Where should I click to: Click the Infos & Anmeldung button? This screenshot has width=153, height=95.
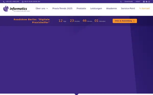coord(125,21)
